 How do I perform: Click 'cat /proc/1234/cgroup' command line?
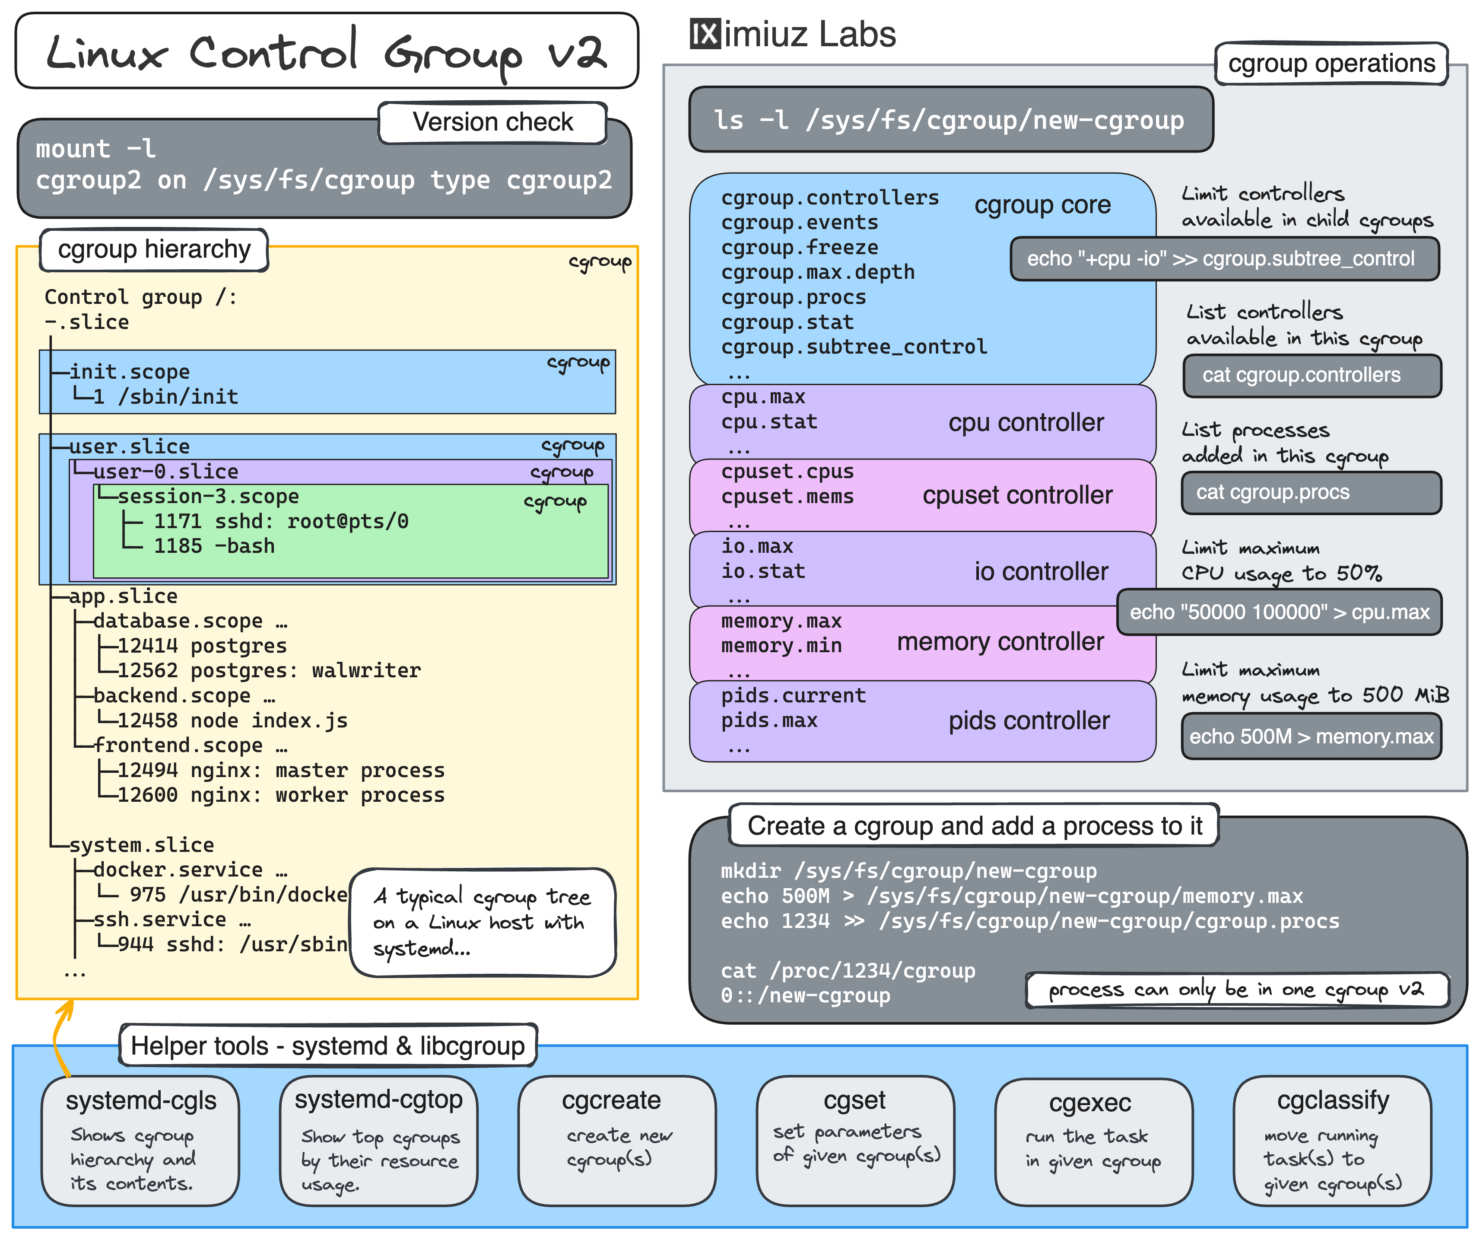848,971
